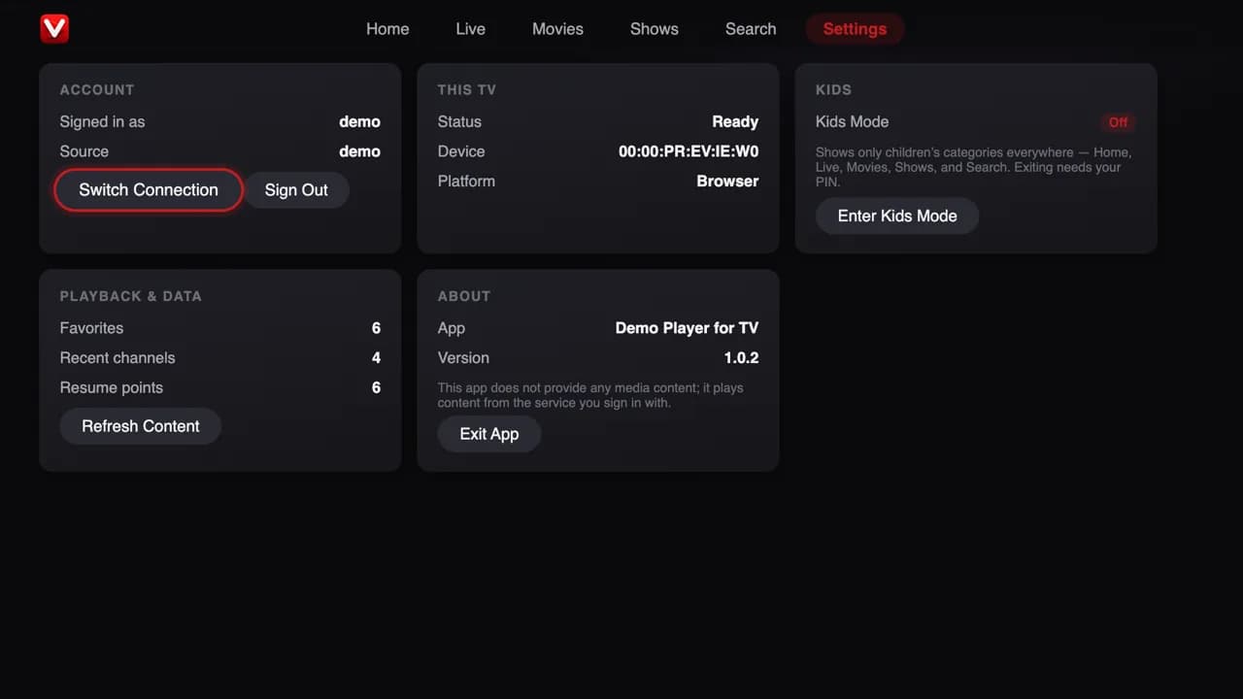This screenshot has width=1243, height=699.
Task: Click the Kids Mode label
Action: point(853,121)
